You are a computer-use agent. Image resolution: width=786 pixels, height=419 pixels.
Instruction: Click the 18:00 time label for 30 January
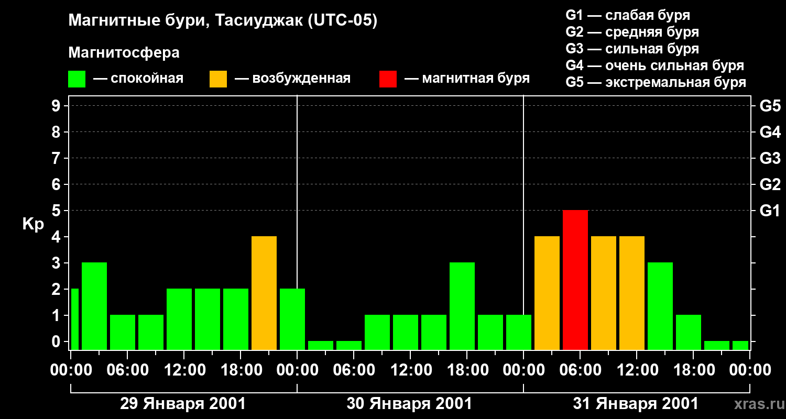[467, 370]
